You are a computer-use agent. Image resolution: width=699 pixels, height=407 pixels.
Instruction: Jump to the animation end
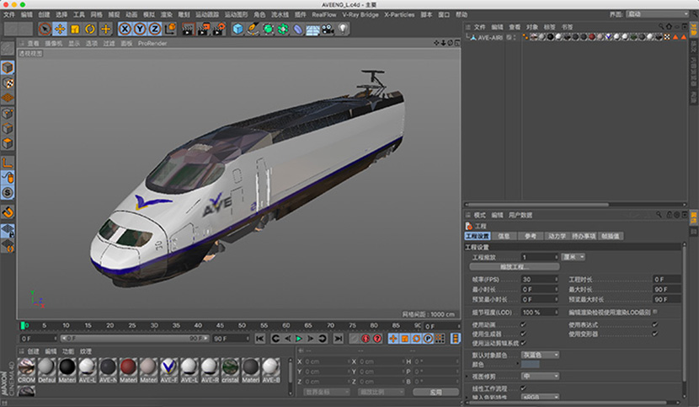[339, 339]
